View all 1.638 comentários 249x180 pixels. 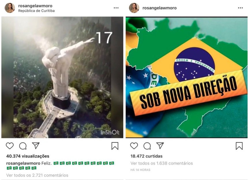(162, 163)
